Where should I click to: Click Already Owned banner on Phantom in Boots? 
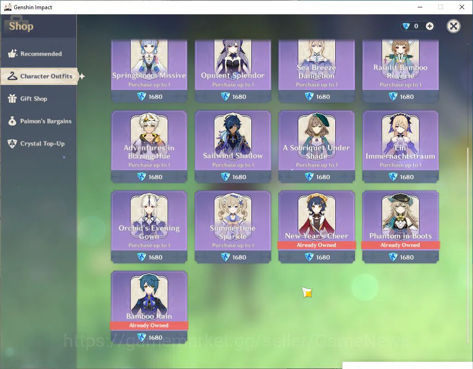400,245
